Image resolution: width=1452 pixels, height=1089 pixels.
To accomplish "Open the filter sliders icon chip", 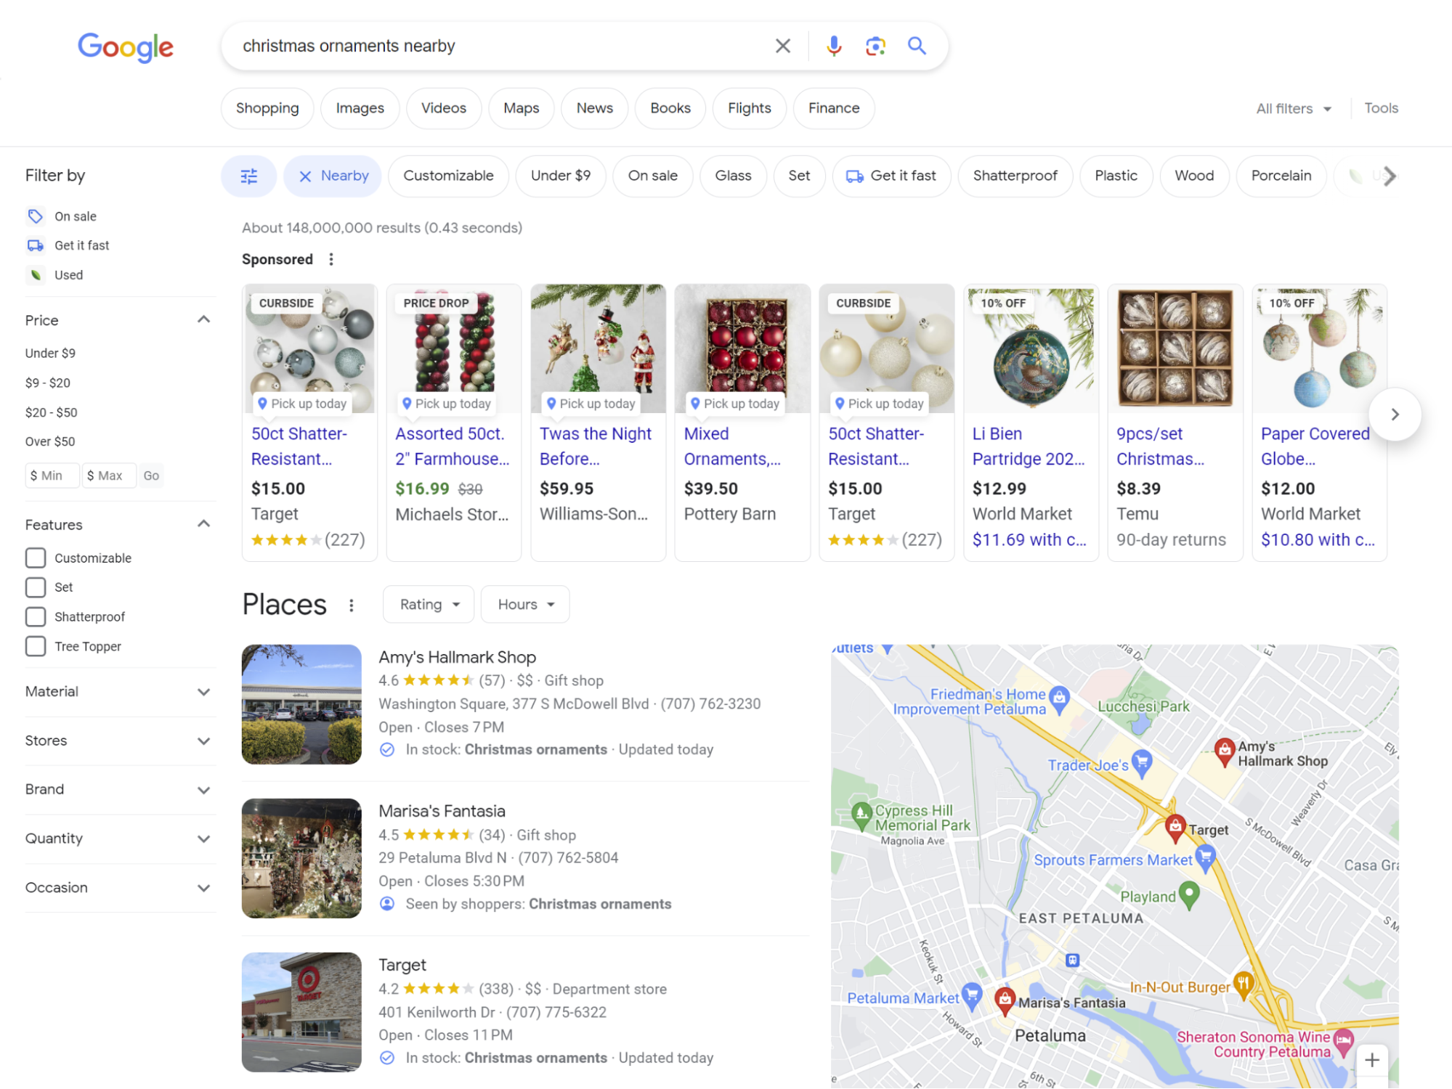I will click(x=248, y=176).
